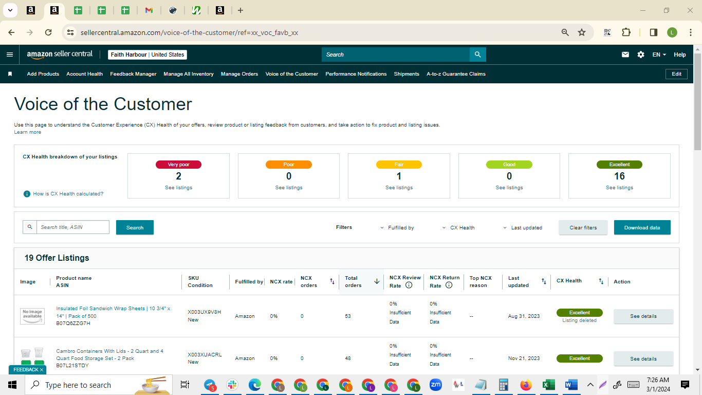Image resolution: width=702 pixels, height=395 pixels.
Task: View site information icon in the address bar
Action: (71, 32)
